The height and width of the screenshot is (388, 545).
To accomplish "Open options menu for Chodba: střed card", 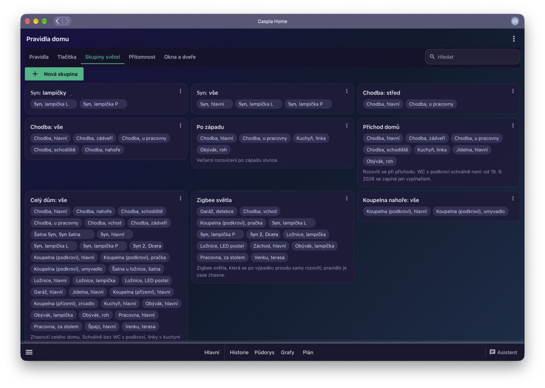I will [x=513, y=91].
